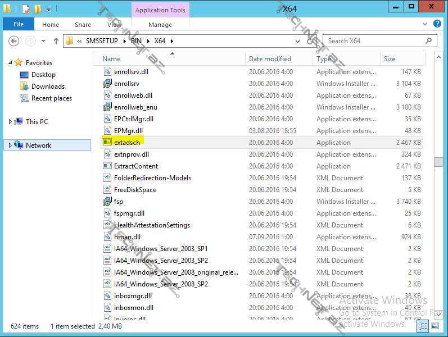The height and width of the screenshot is (337, 448).
Task: Click the vertical scrollbar thumb
Action: click(438, 162)
